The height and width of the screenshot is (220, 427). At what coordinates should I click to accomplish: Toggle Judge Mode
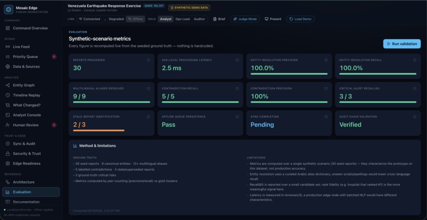coord(245,19)
